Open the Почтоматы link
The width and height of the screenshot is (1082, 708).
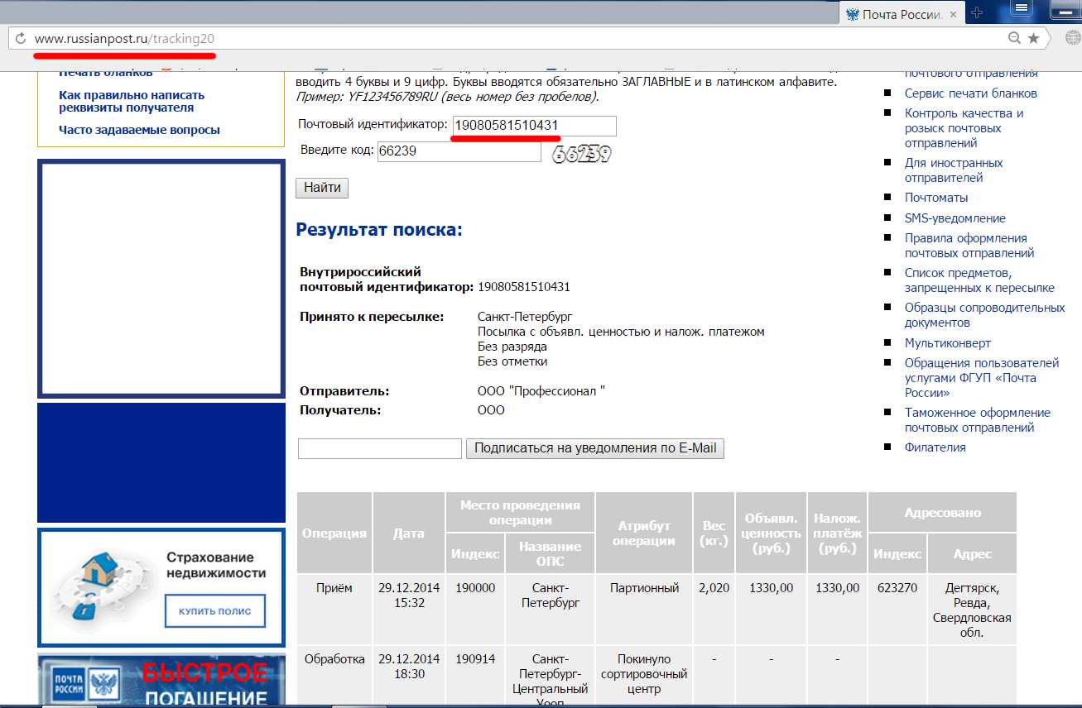[x=936, y=198]
